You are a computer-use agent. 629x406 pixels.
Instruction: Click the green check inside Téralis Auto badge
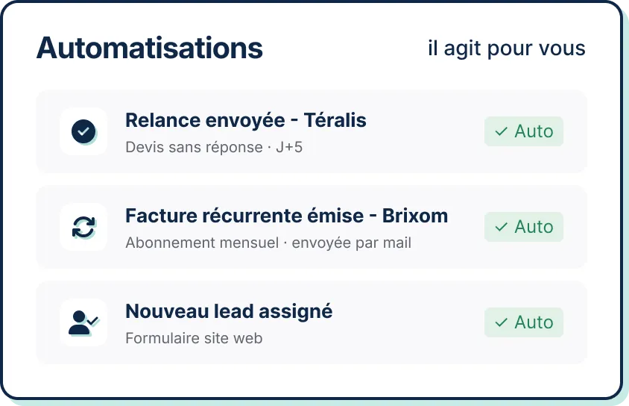click(502, 131)
